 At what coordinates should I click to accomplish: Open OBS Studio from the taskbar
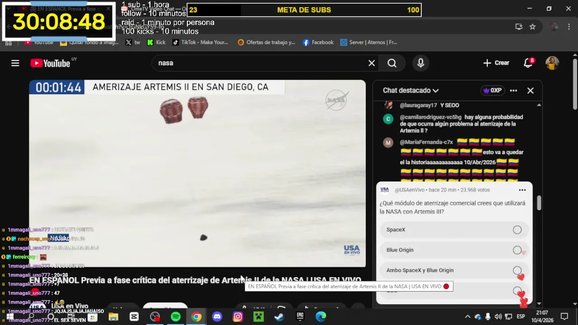[155, 317]
